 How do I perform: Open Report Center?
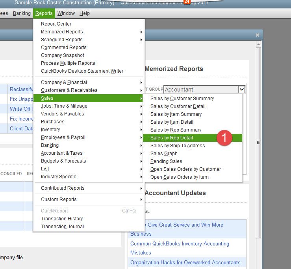point(89,24)
